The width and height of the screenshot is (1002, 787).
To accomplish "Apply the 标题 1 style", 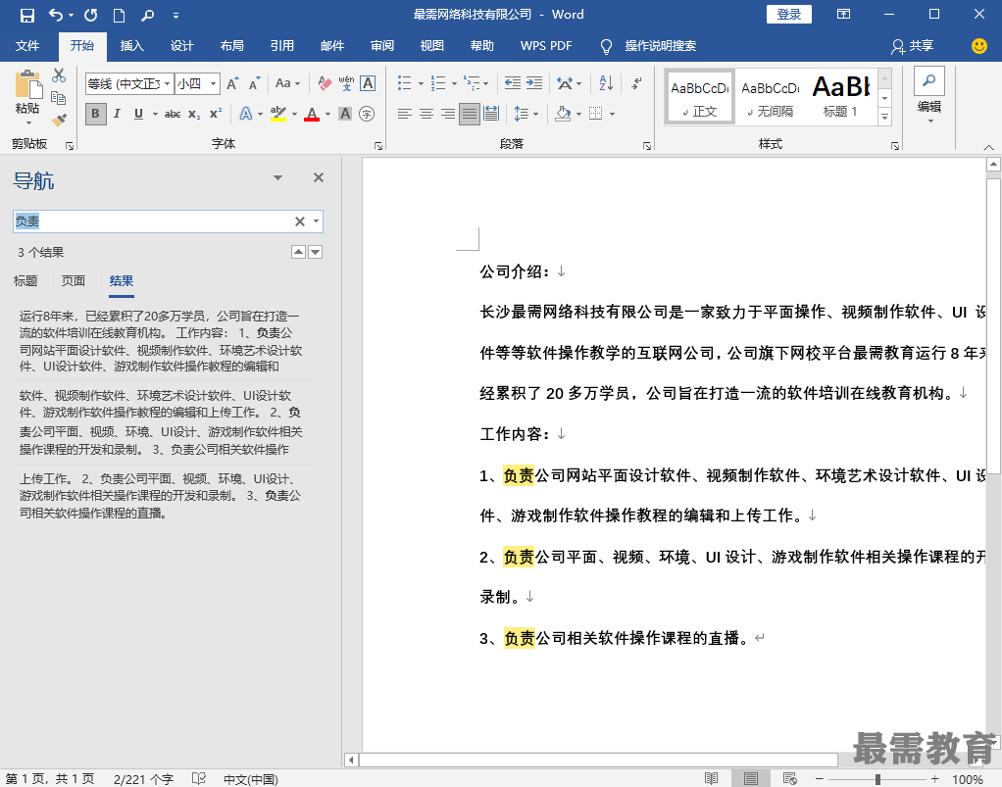I will pyautogui.click(x=840, y=96).
